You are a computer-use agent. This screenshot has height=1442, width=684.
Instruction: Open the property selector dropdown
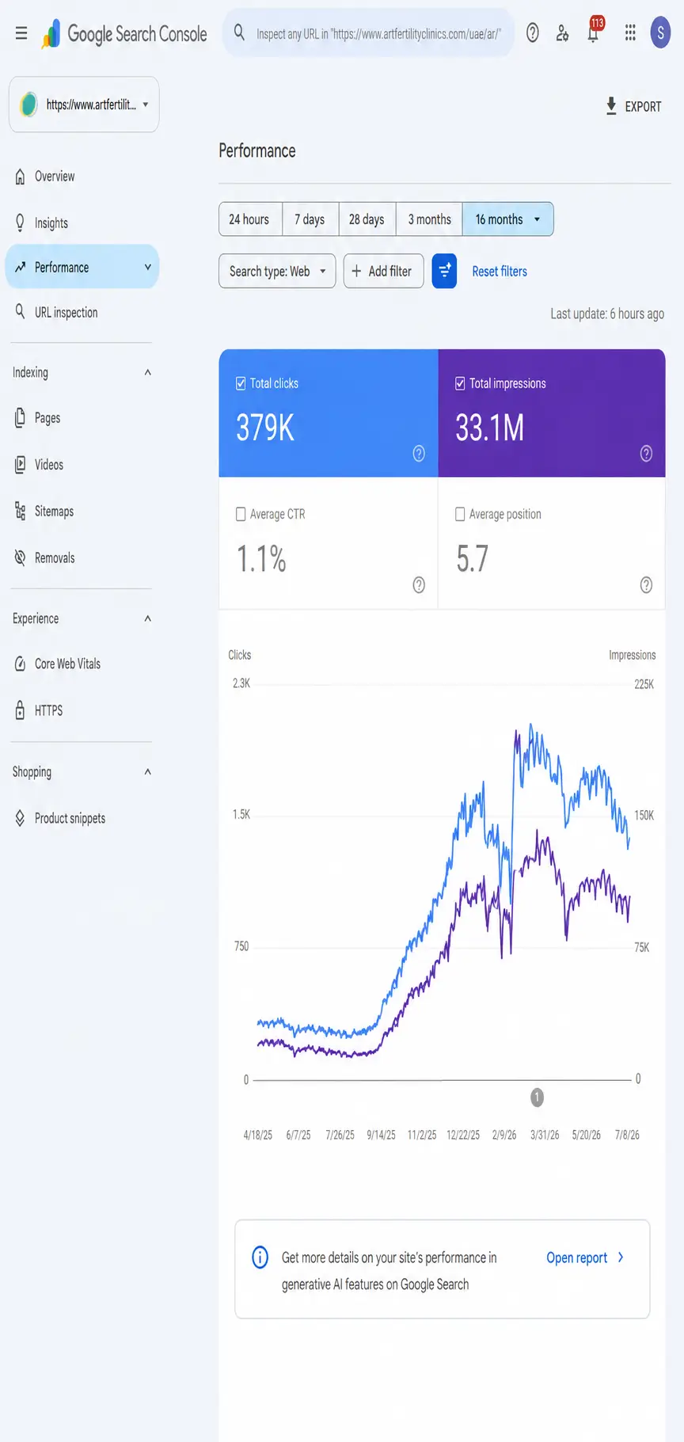point(84,105)
